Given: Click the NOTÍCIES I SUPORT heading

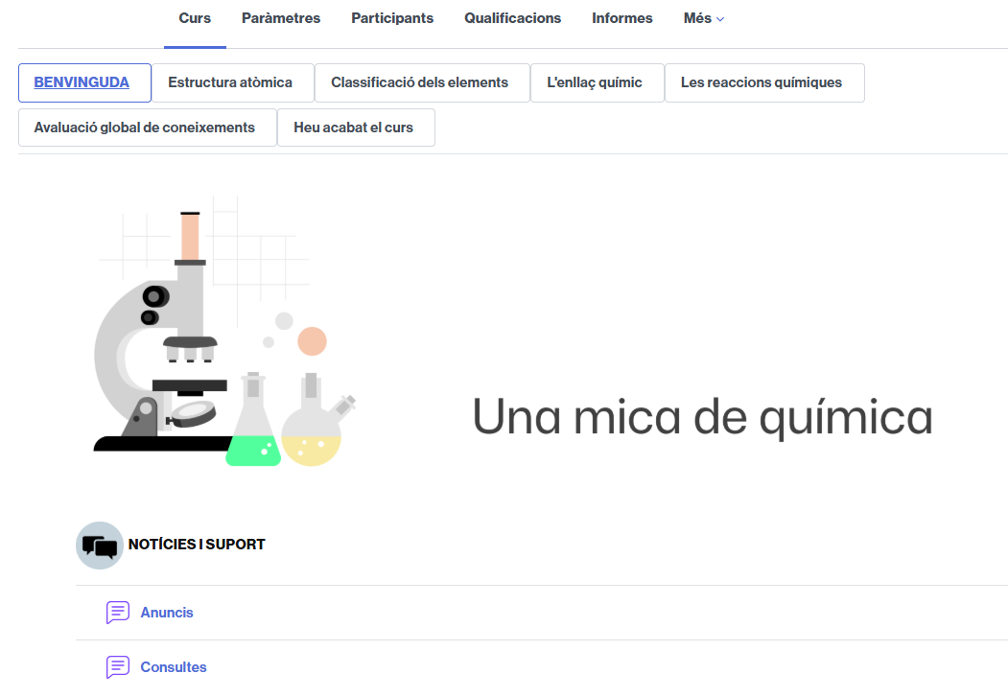Looking at the screenshot, I should pos(197,545).
